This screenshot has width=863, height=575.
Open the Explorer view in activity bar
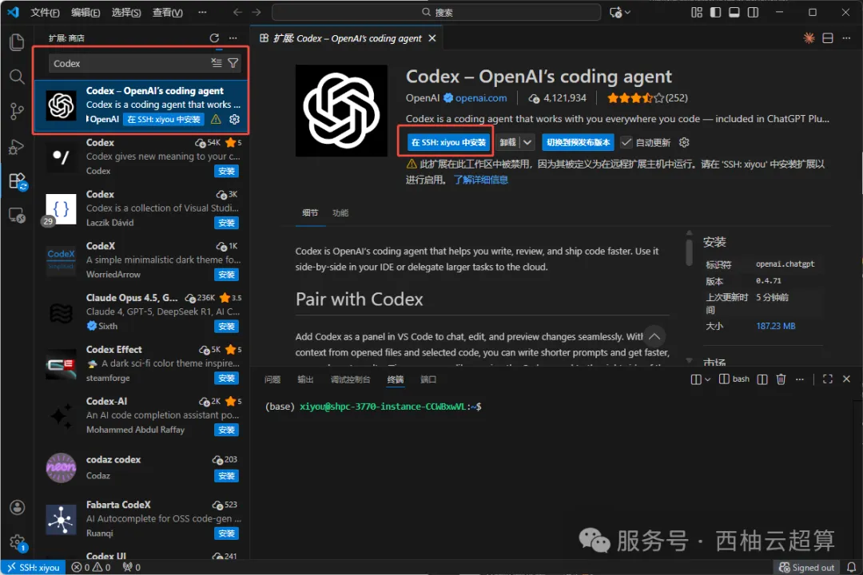(x=17, y=42)
